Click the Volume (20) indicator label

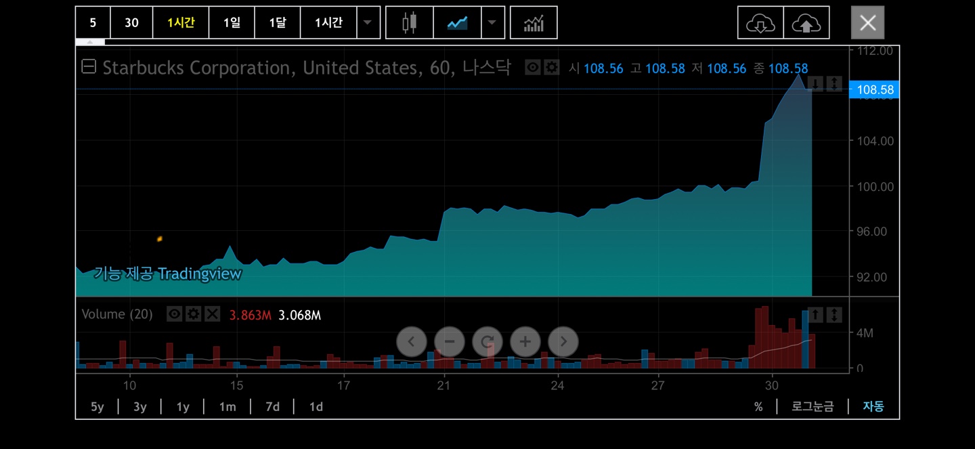pyautogui.click(x=117, y=314)
